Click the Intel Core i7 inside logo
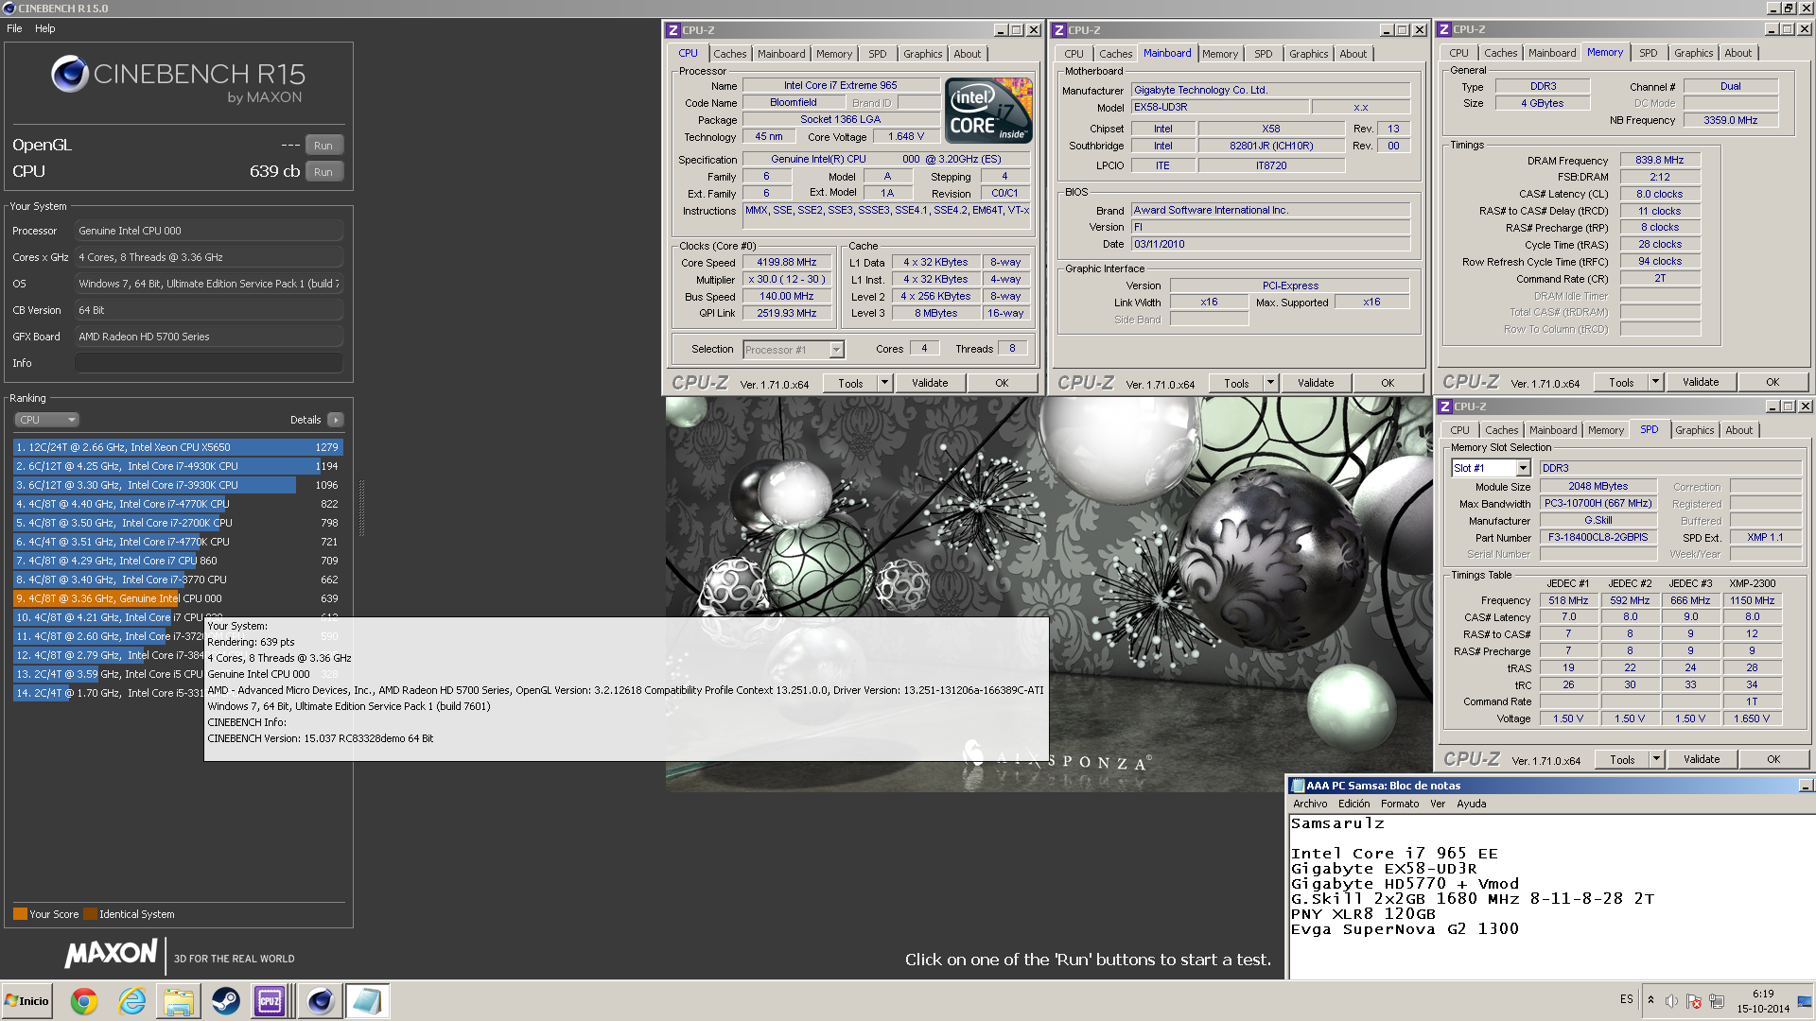1816x1021 pixels. 988,110
